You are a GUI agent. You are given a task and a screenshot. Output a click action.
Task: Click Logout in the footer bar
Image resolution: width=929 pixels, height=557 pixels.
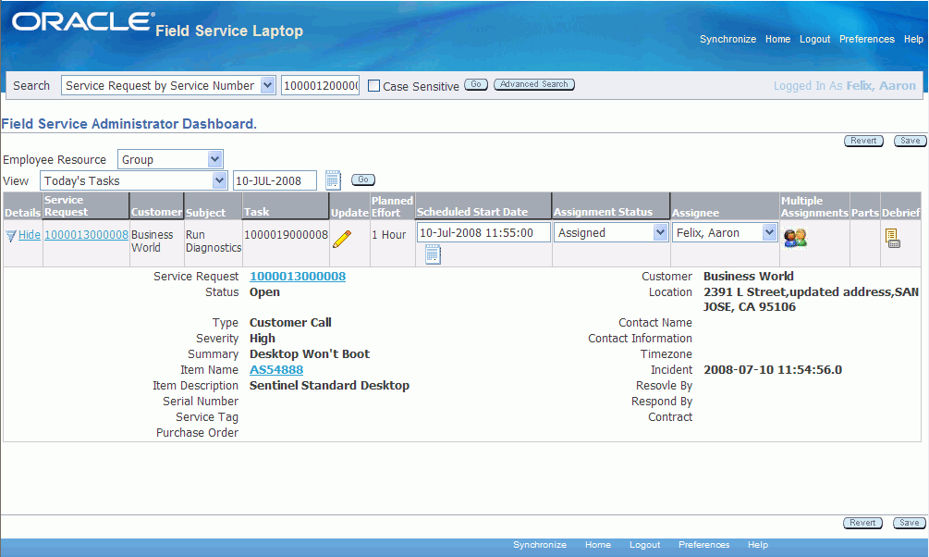pyautogui.click(x=644, y=545)
